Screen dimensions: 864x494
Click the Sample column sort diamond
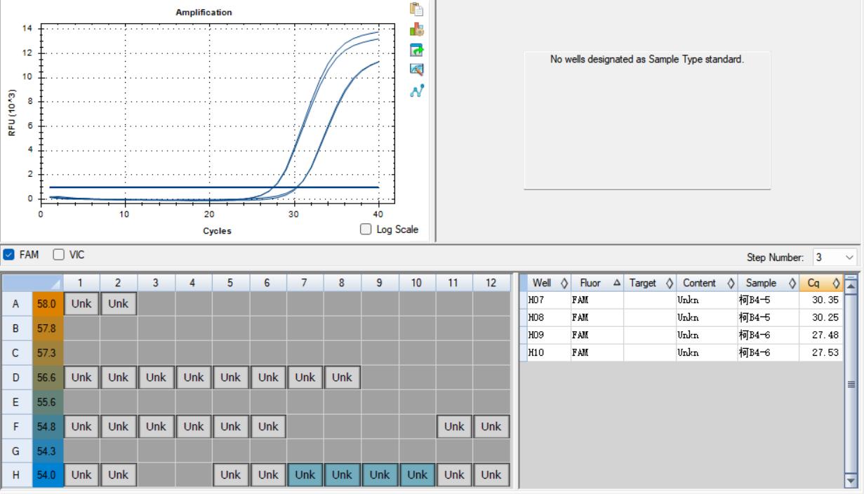tap(792, 283)
